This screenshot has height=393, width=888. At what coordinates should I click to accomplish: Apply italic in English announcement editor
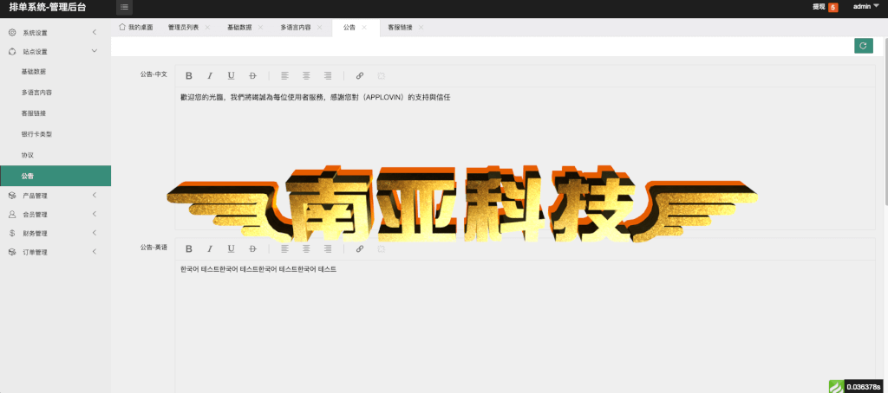click(210, 248)
